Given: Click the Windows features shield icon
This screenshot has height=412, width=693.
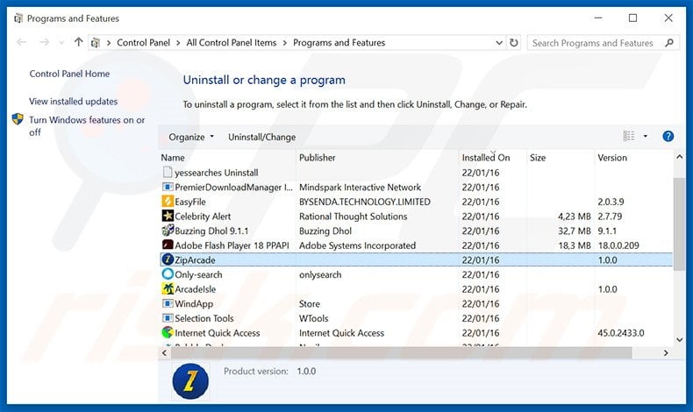Looking at the screenshot, I should pos(18,119).
